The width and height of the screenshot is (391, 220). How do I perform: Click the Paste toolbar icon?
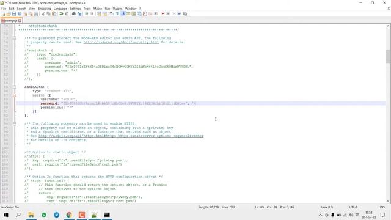coord(54,13)
